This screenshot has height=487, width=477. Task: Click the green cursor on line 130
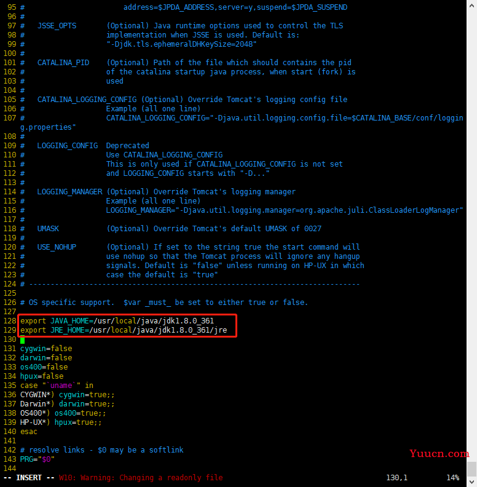22,340
